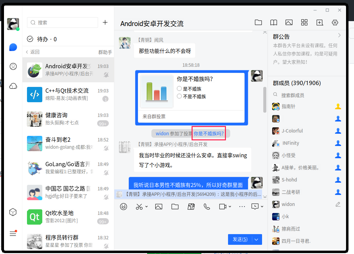Click the send file folder icon in toolbar
Viewport: 354px width, 254px height.
pos(175,207)
